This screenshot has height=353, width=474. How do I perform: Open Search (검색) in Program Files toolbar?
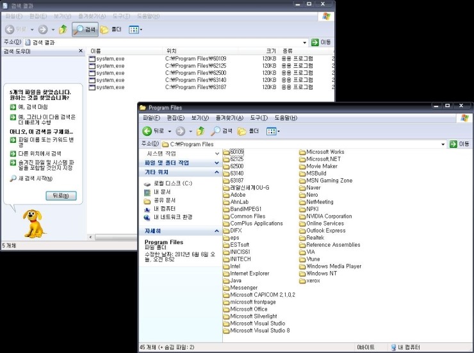222,131
